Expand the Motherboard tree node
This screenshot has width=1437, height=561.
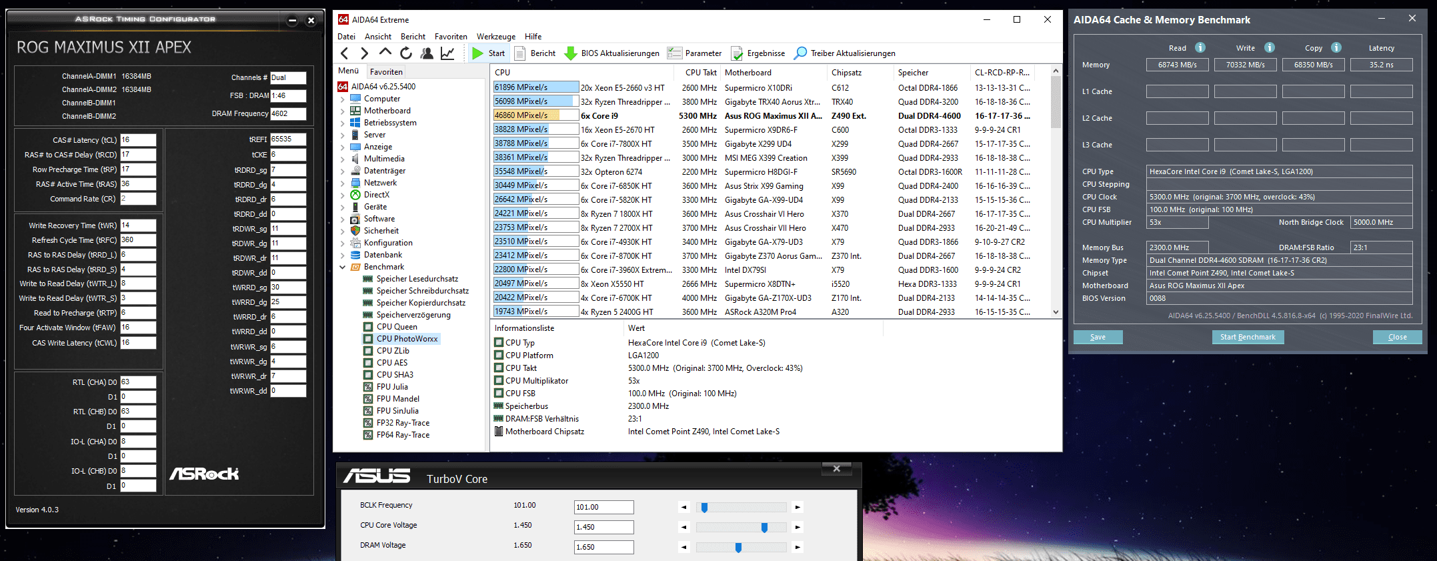pos(343,111)
